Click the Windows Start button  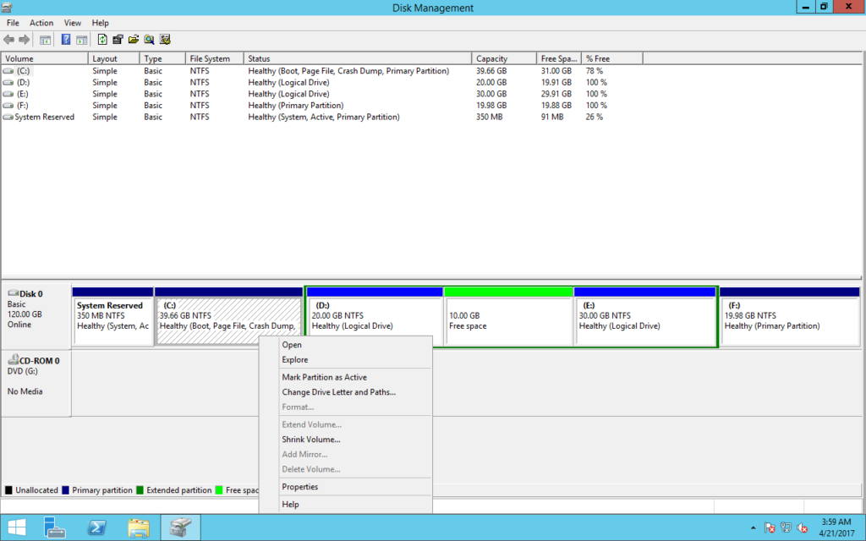pyautogui.click(x=16, y=528)
